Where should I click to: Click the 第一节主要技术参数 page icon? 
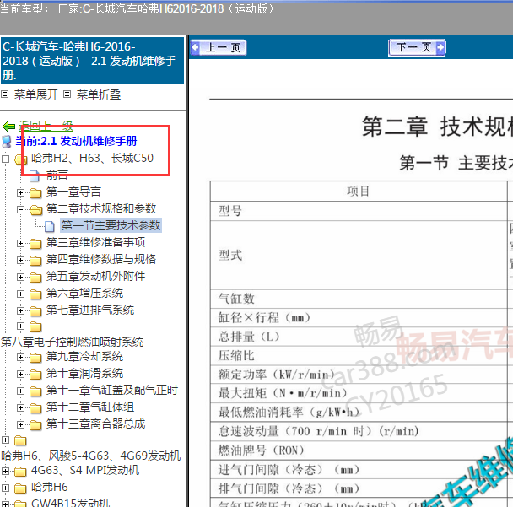(50, 226)
